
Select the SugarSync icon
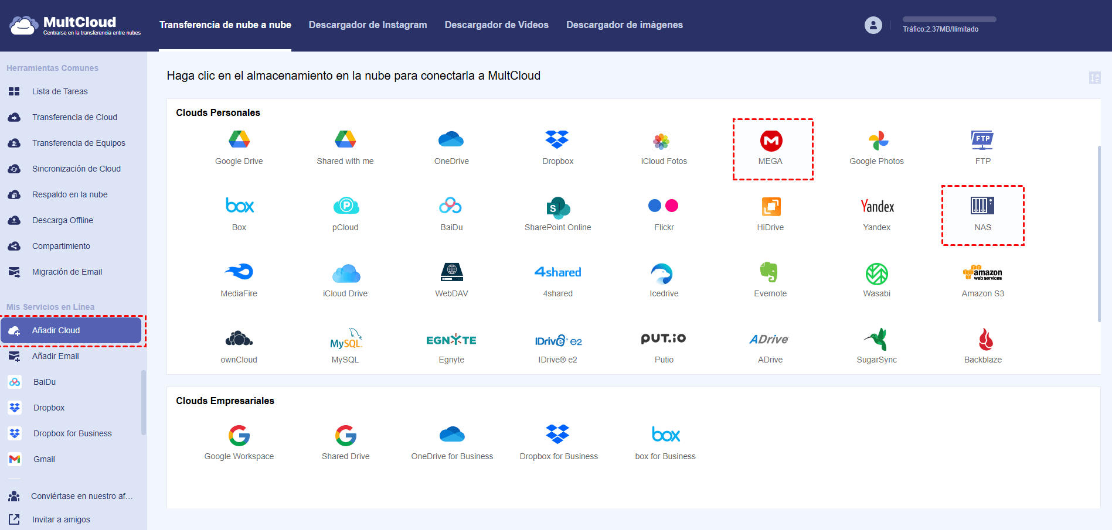pyautogui.click(x=876, y=339)
